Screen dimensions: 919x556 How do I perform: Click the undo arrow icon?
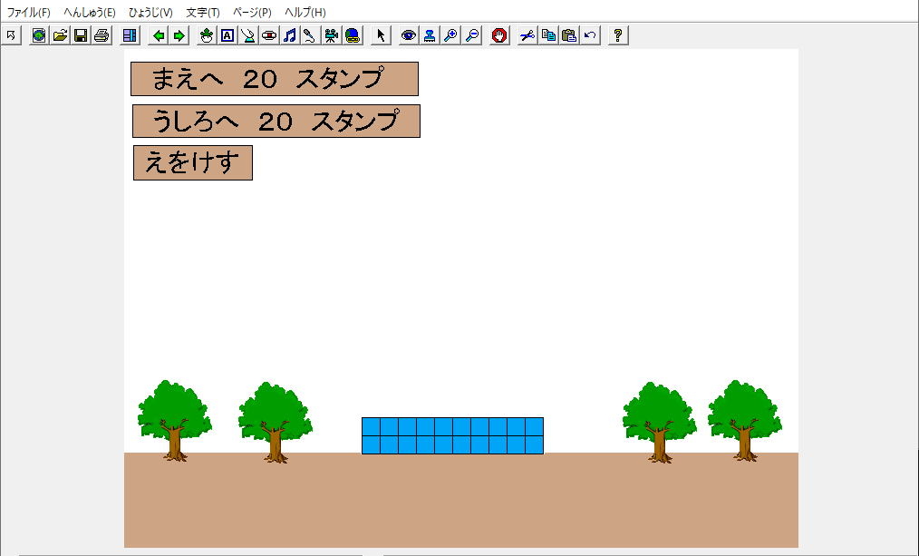(590, 35)
